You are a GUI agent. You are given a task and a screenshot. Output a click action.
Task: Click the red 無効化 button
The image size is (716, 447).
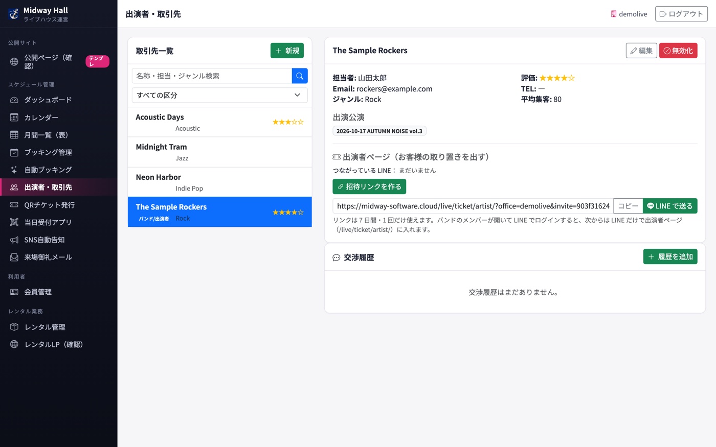pos(678,51)
